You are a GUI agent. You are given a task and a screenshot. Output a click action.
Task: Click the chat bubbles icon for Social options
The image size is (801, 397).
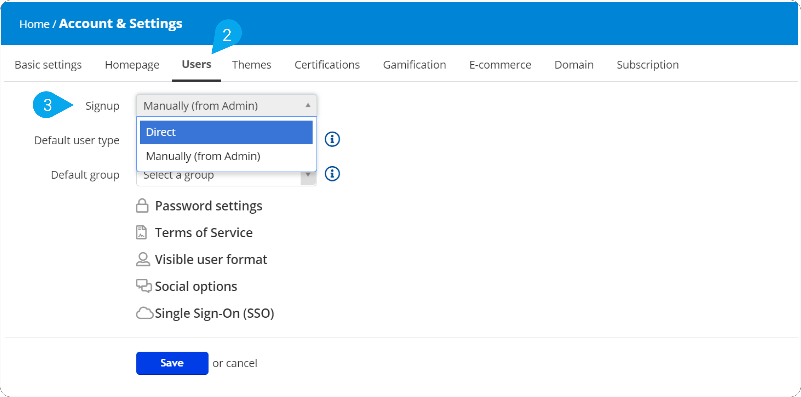(x=144, y=286)
